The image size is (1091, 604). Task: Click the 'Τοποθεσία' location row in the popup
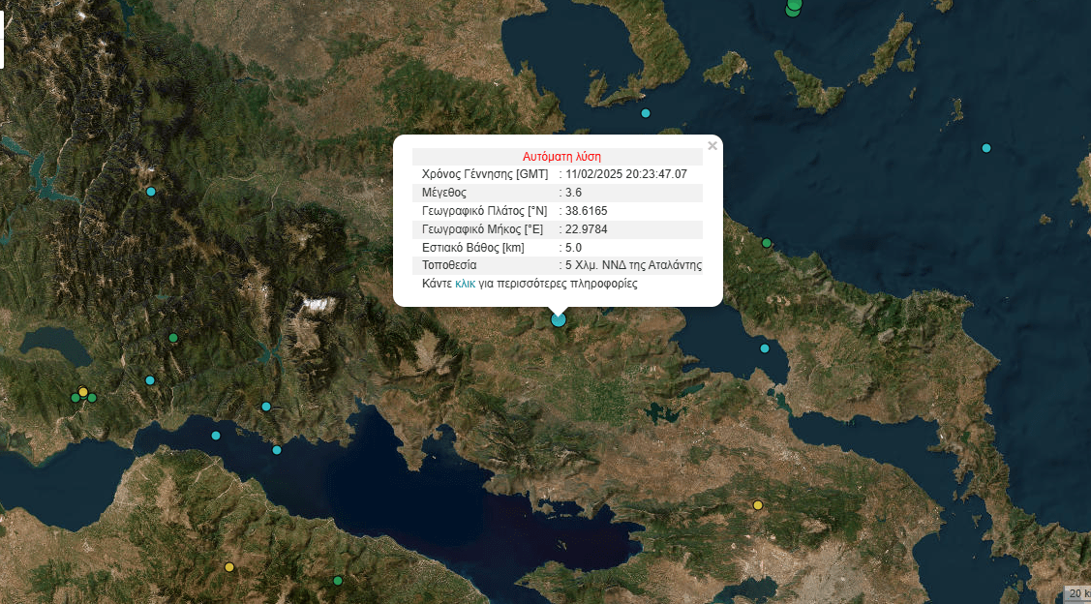[x=558, y=265]
